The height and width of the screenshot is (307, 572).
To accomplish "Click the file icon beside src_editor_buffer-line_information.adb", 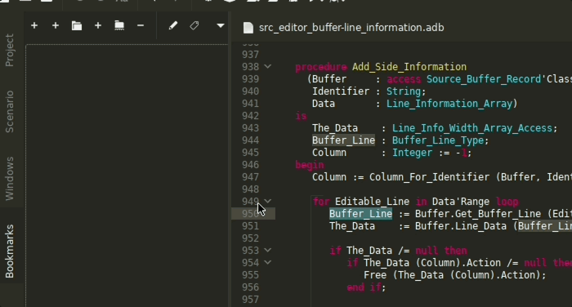I will 248,28.
